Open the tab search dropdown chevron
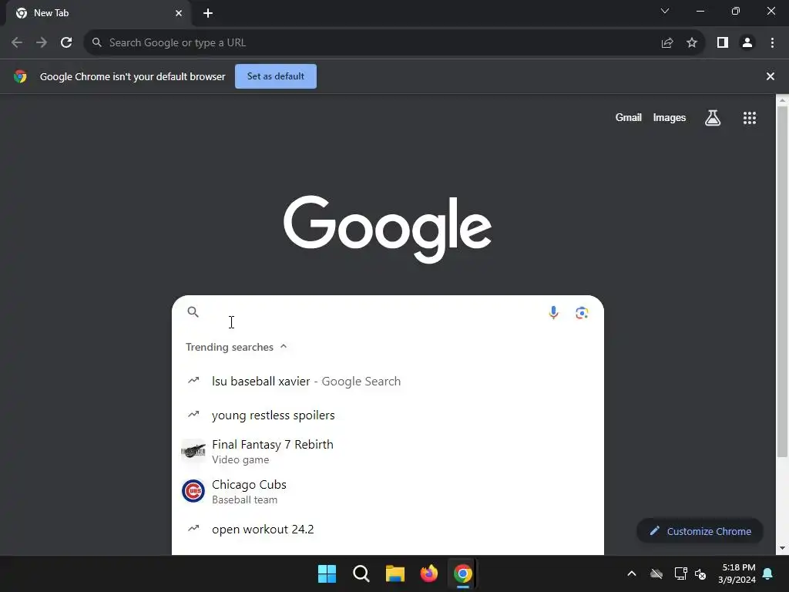789x592 pixels. click(x=665, y=11)
